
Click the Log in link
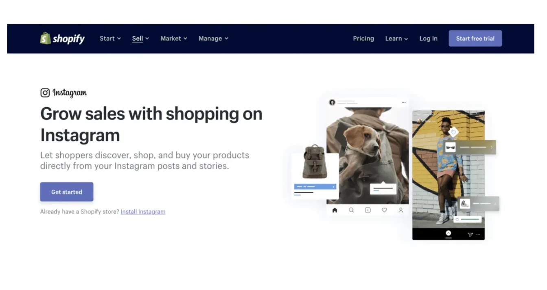[x=428, y=39]
